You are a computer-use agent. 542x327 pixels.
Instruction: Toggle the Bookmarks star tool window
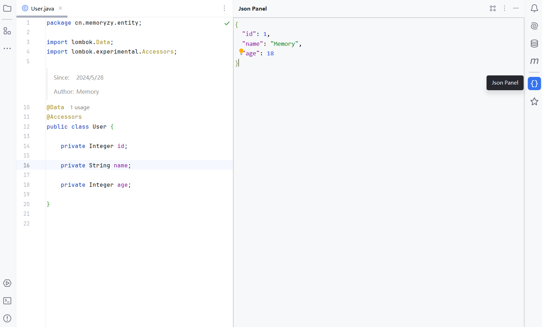tap(534, 101)
